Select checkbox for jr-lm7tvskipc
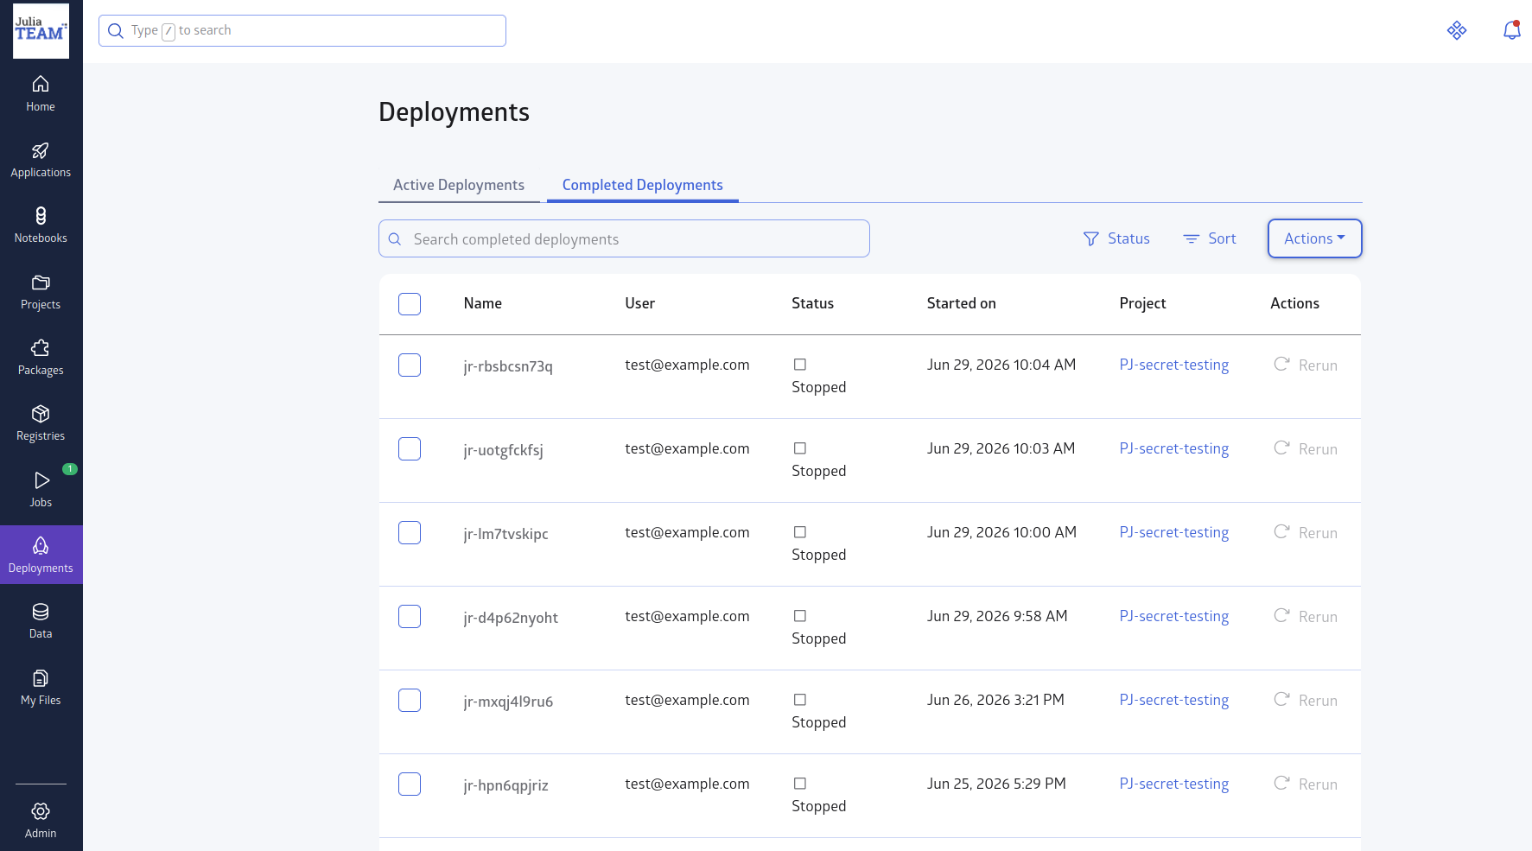The height and width of the screenshot is (851, 1532). tap(410, 532)
